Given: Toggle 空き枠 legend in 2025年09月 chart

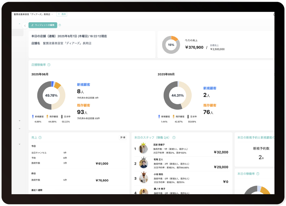Looking at the screenshot, I should point(192,117).
